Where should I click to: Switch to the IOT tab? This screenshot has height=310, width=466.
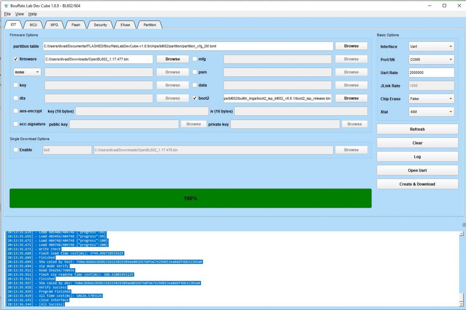14,25
